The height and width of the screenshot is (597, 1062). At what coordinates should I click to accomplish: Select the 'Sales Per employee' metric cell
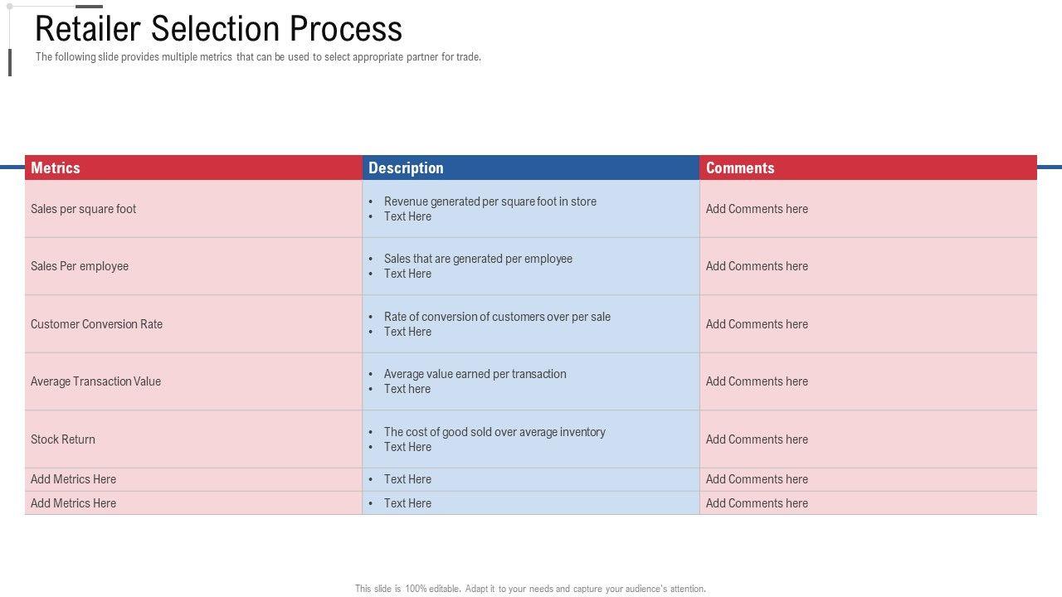click(80, 266)
